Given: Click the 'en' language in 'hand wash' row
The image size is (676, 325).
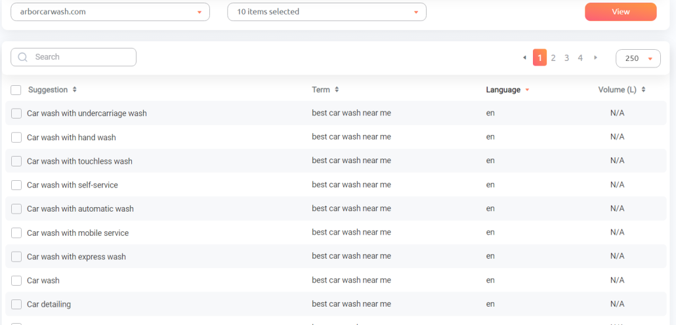Looking at the screenshot, I should [490, 137].
